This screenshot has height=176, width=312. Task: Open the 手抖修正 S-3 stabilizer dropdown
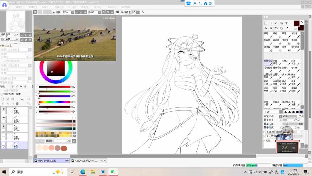(x=138, y=12)
